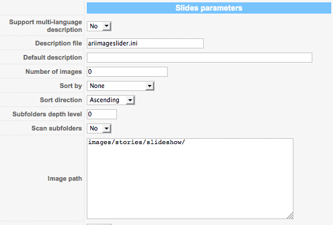Image resolution: width=333 pixels, height=225 pixels.
Task: Focus the Default description text field
Action: pos(200,57)
